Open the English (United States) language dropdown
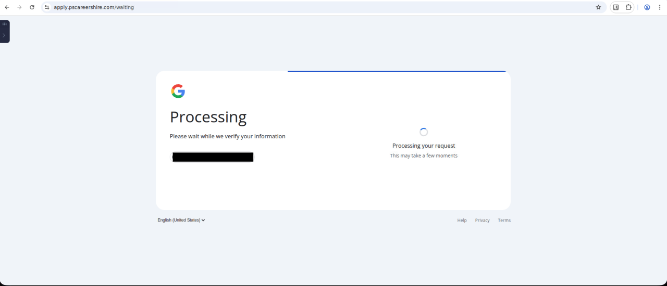667x286 pixels. tap(181, 220)
